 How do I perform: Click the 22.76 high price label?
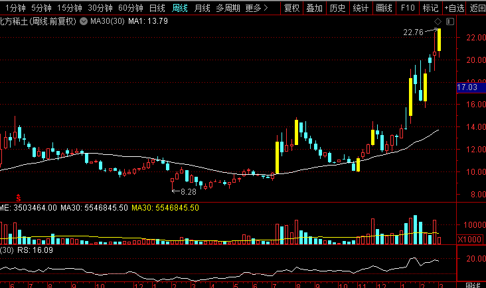(413, 32)
